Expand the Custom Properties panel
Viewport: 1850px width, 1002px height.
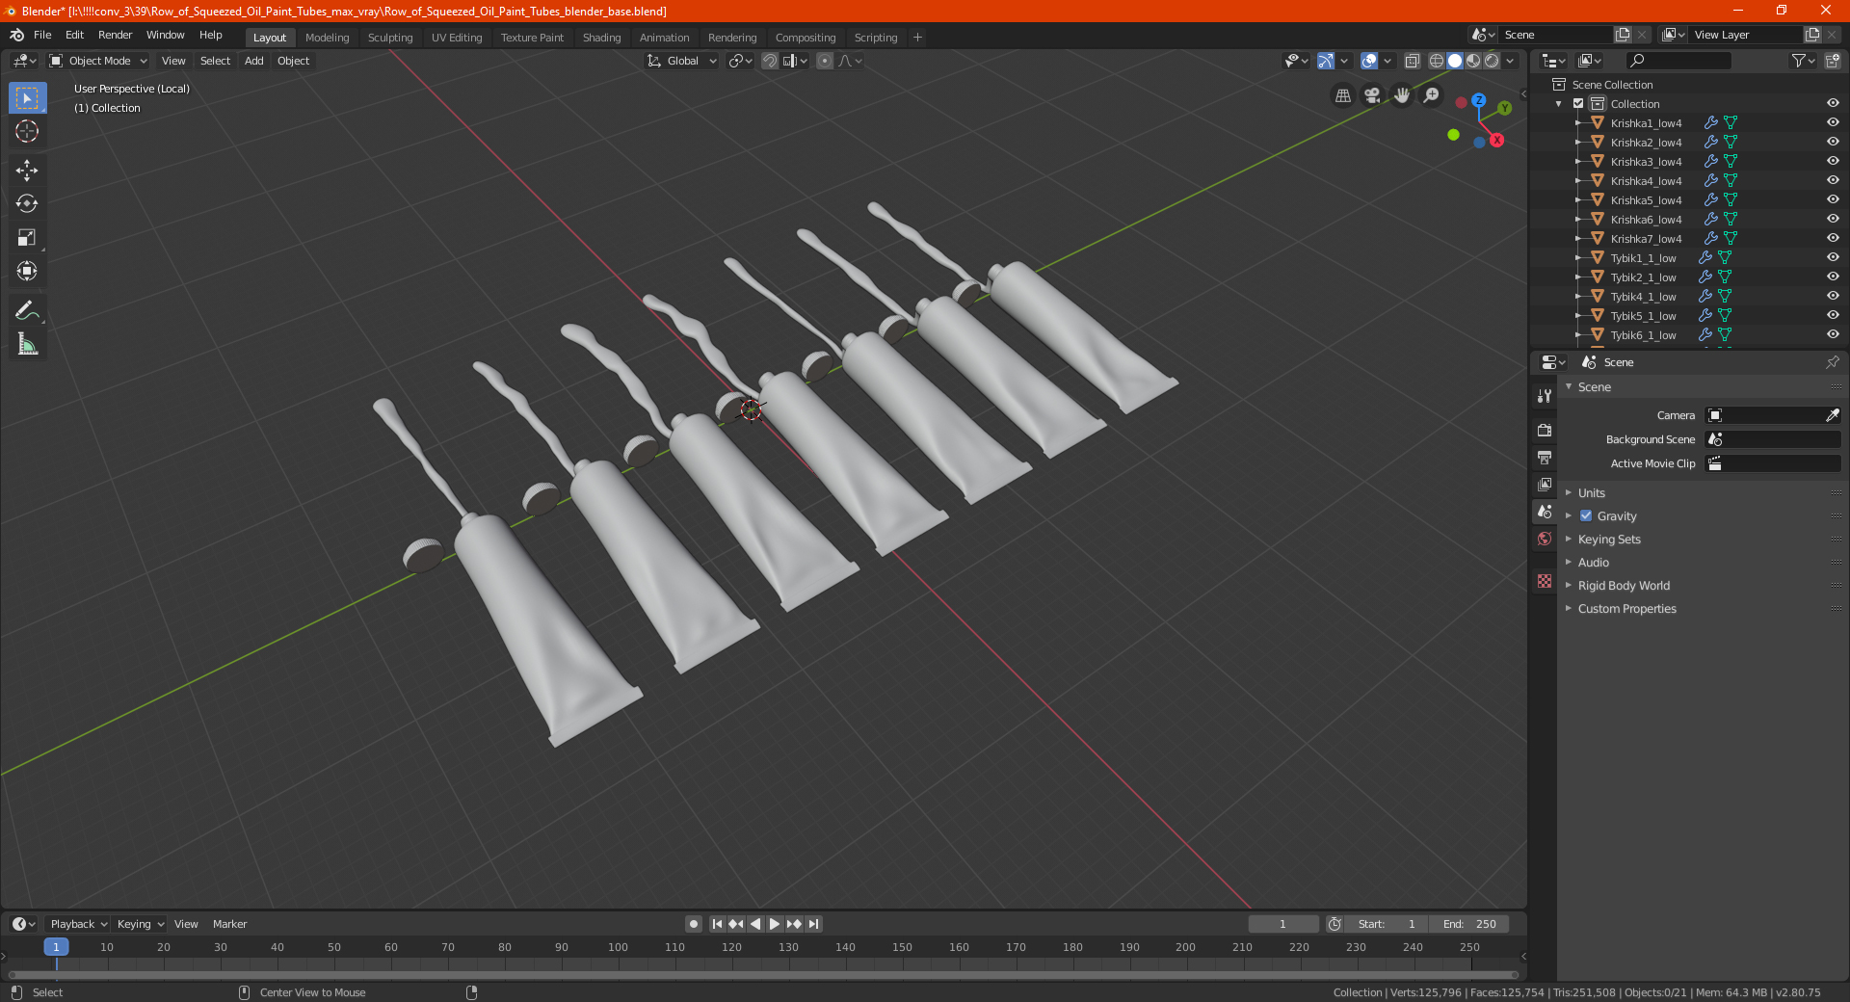1626,608
